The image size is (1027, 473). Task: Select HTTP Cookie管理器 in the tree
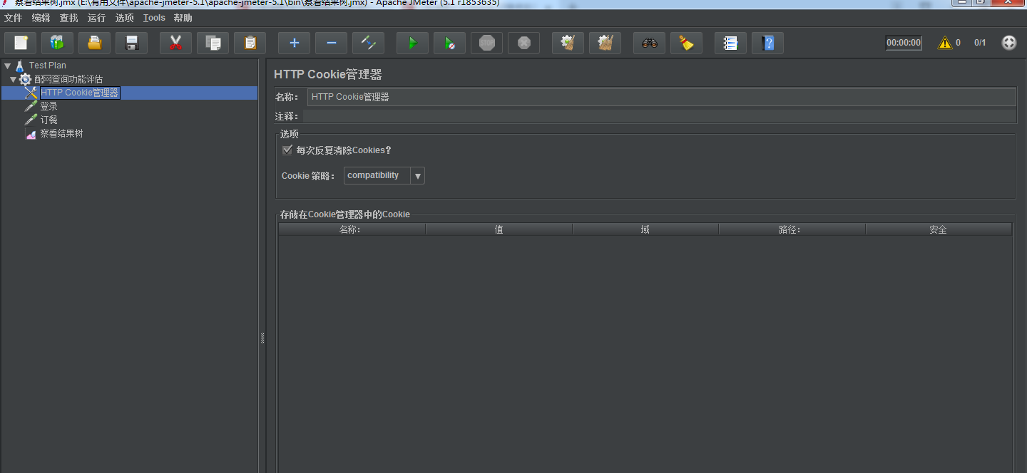click(x=79, y=93)
